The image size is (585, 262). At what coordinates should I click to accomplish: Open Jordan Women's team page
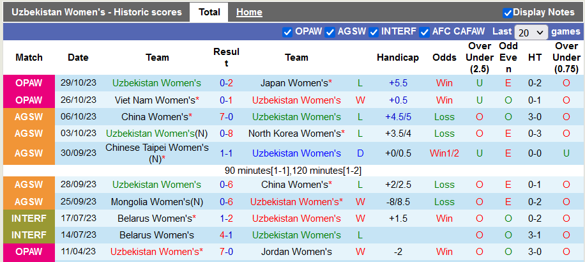pyautogui.click(x=296, y=251)
